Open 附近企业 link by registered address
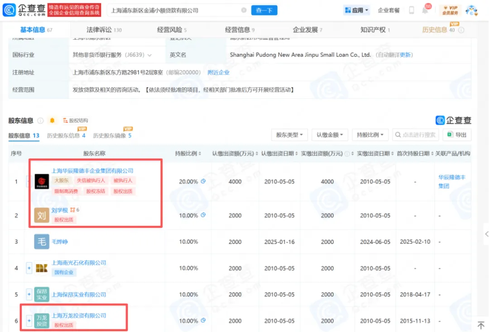Viewport: 489px width, 332px height. point(218,73)
